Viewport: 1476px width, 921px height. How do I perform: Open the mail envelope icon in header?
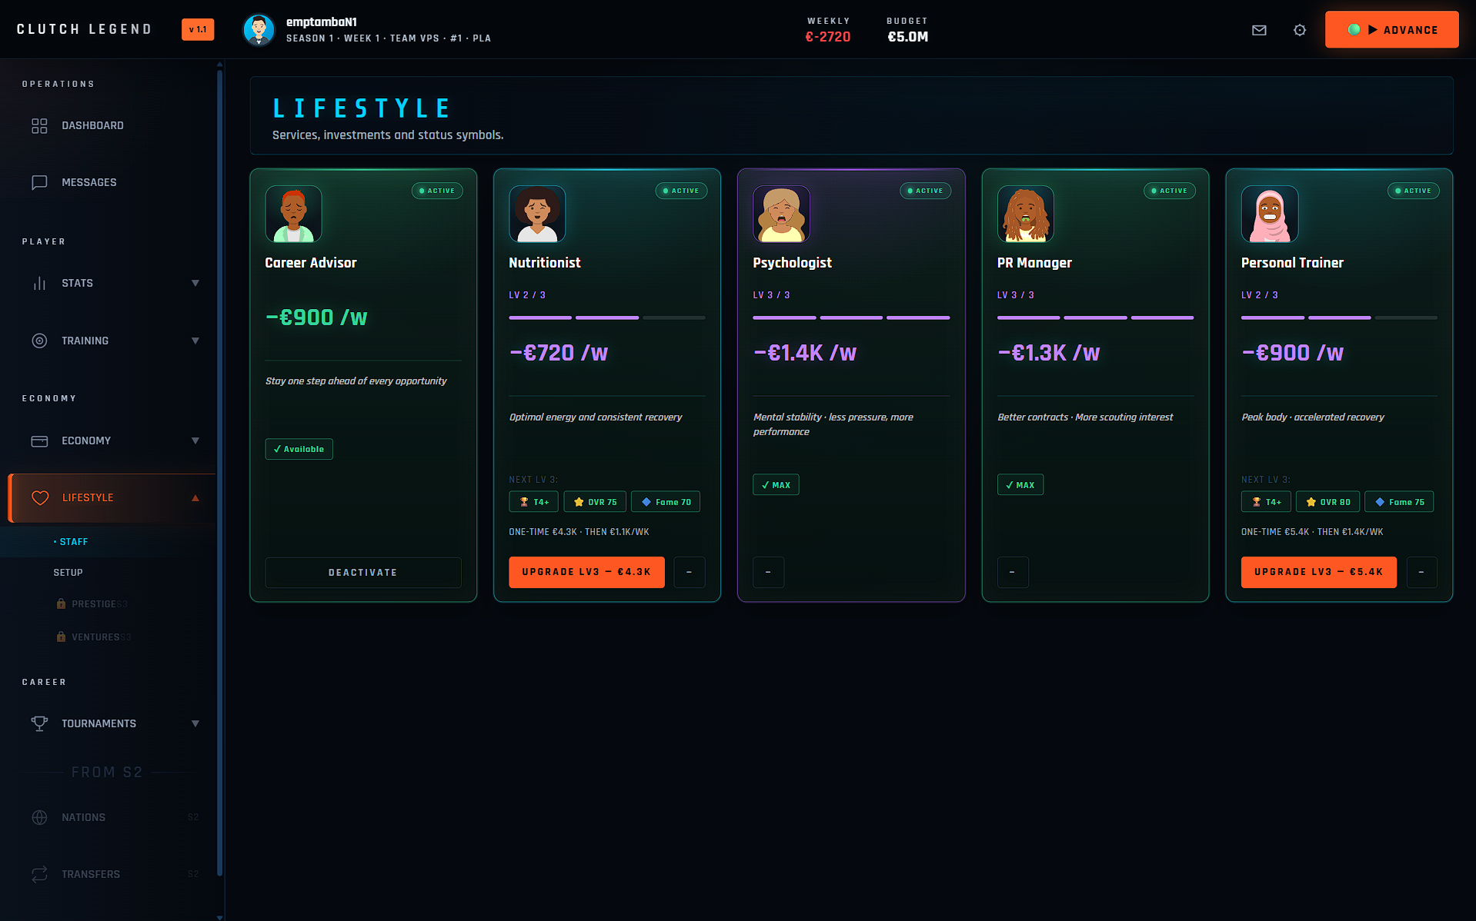(1259, 30)
